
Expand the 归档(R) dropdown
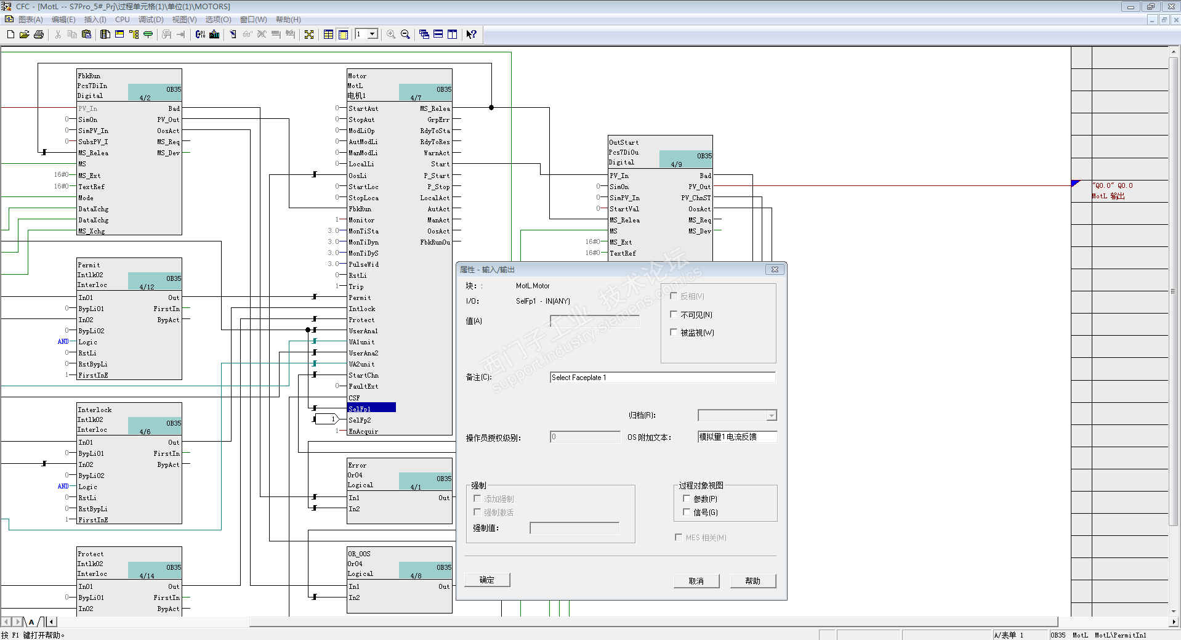pos(771,416)
